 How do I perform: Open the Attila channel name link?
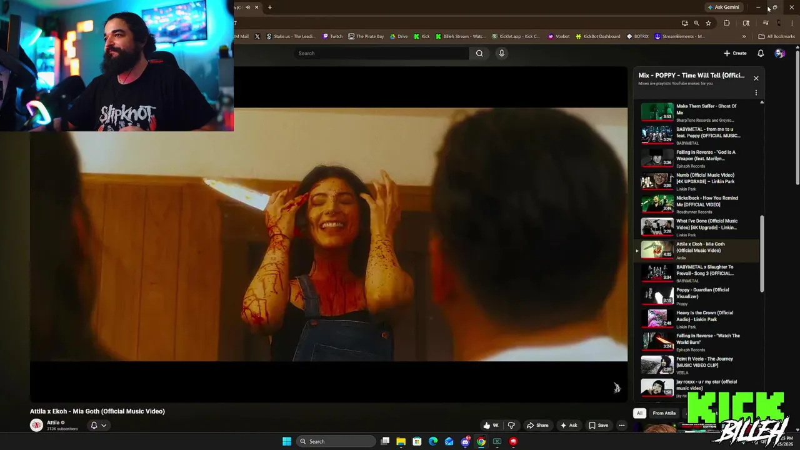coord(53,422)
